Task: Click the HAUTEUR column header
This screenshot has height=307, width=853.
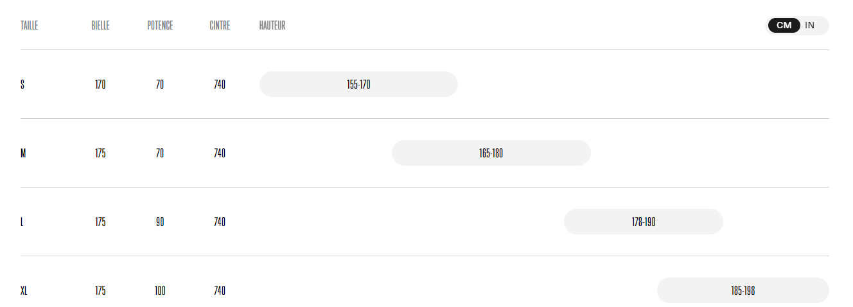Action: 272,26
